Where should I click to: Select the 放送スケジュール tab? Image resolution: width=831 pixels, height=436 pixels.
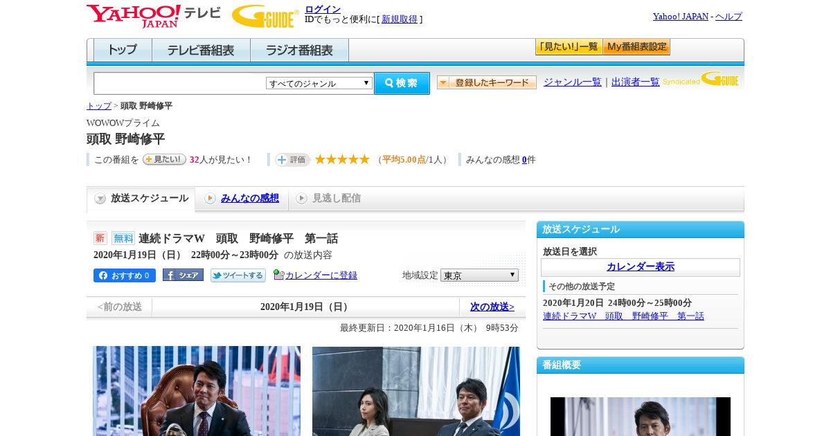pos(141,199)
